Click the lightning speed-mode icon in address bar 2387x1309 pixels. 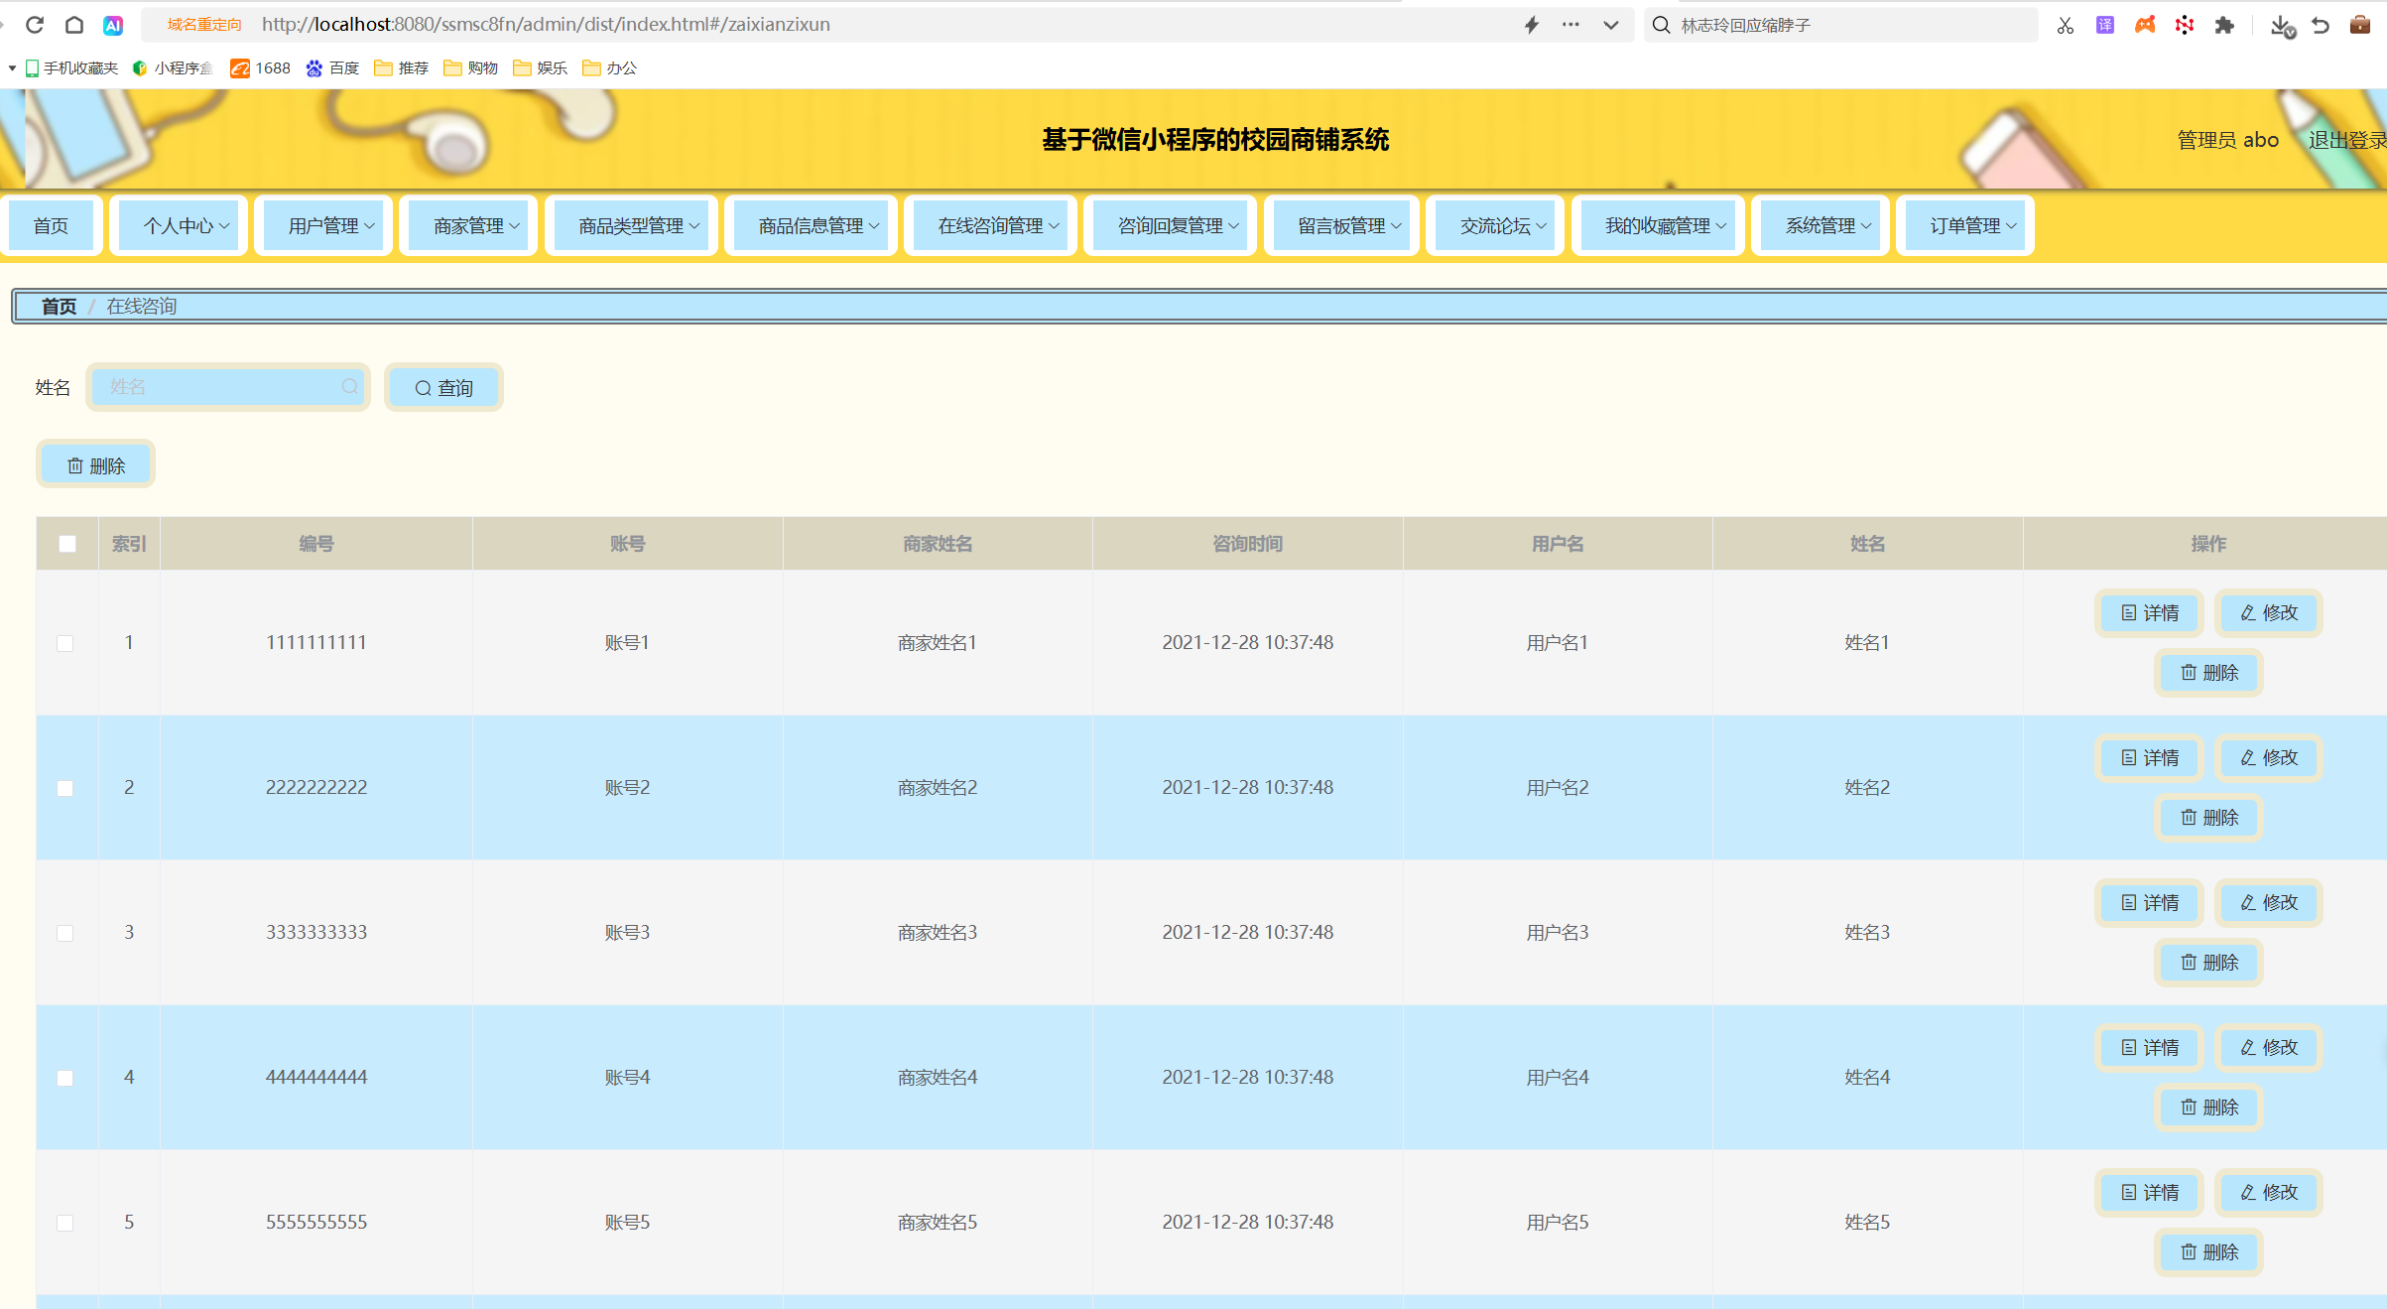tap(1532, 25)
